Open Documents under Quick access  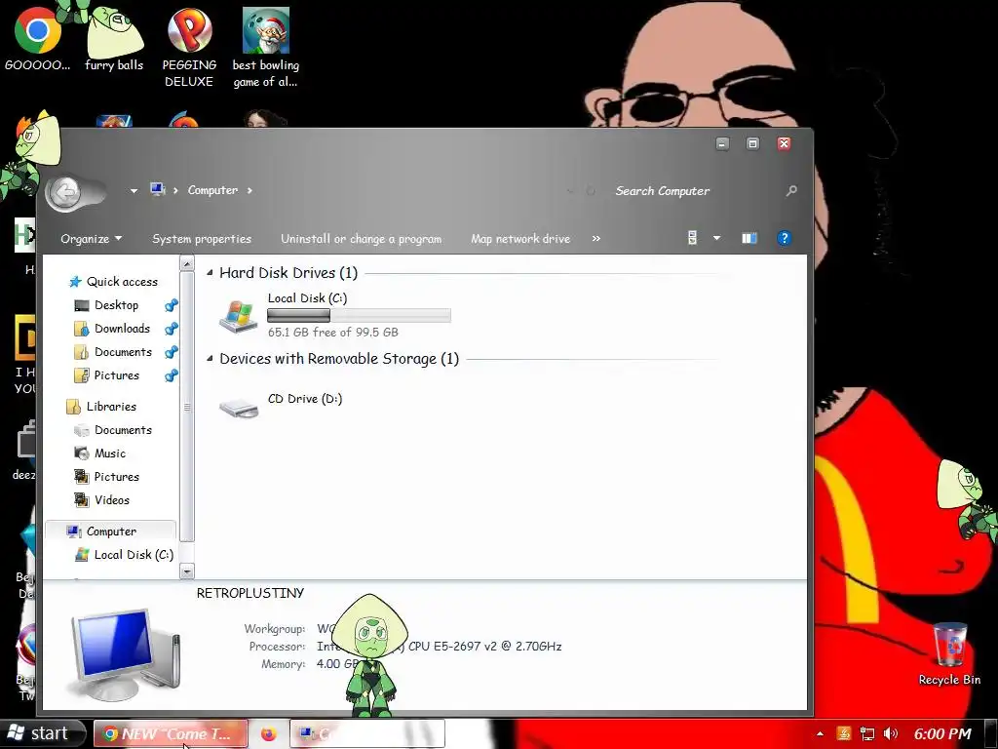[123, 352]
